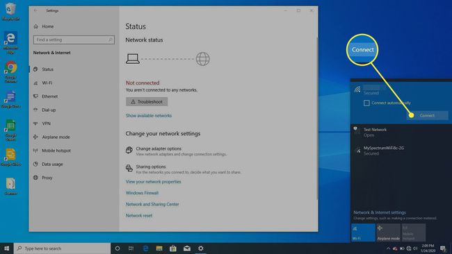The height and width of the screenshot is (254, 452).
Task: Toggle the Mobile hotspot quick action tile
Action: (413, 232)
